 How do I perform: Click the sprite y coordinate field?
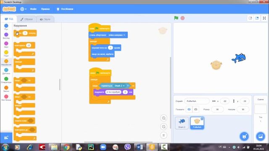coord(245,101)
